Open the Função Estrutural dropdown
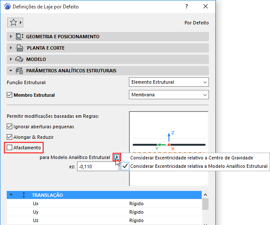Screen dimensions: 270x225 click(169, 82)
